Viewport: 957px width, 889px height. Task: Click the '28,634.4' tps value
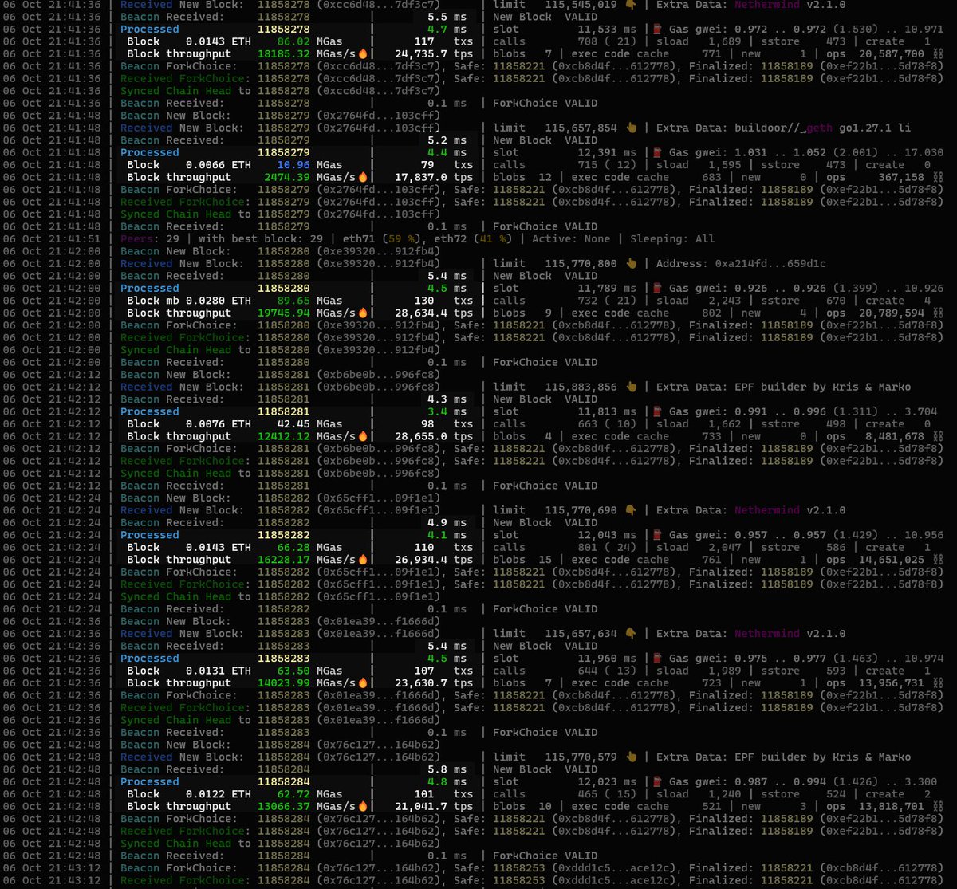coord(422,313)
